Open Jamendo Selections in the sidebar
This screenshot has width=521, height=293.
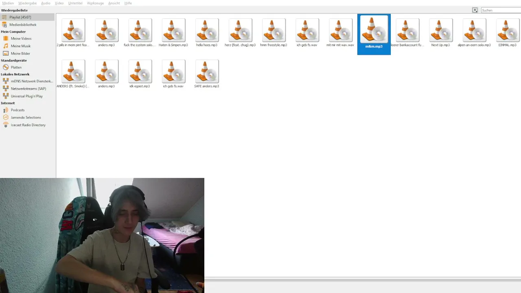coord(27,118)
